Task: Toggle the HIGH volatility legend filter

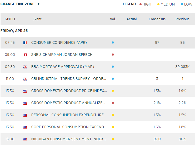Action: (x=145, y=4)
